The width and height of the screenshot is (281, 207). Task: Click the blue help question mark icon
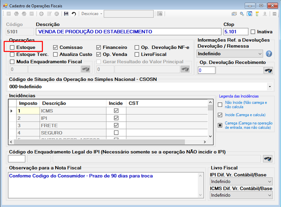pos(269,54)
